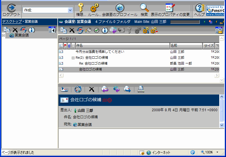Sort the list by 件名 column header
The width and height of the screenshot is (226, 157).
(122, 46)
